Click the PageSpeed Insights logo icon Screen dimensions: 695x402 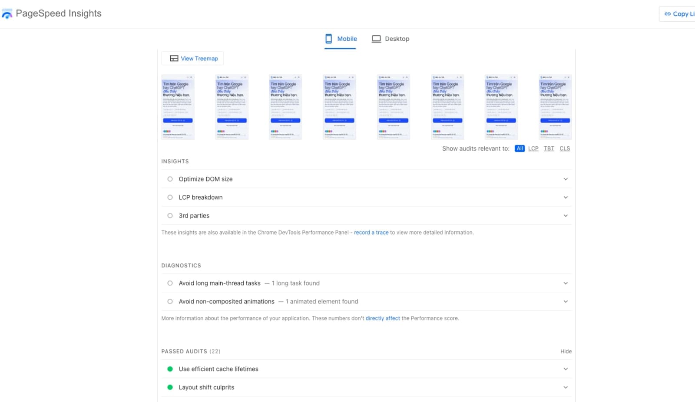click(7, 14)
